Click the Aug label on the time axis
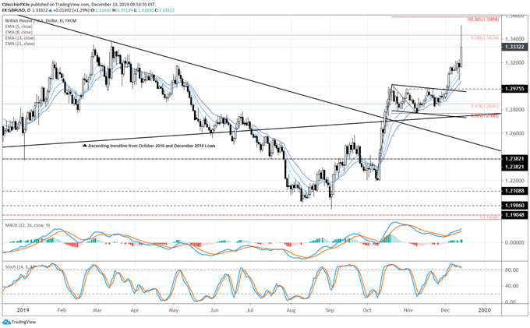This screenshot has height=328, width=530. click(291, 310)
